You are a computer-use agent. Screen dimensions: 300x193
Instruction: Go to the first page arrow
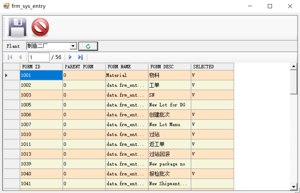pos(10,57)
